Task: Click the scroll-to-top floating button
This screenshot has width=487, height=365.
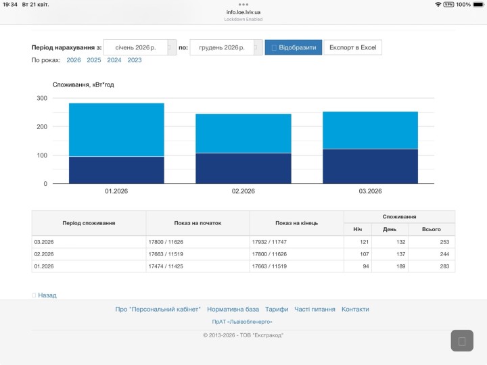Action: (462, 341)
